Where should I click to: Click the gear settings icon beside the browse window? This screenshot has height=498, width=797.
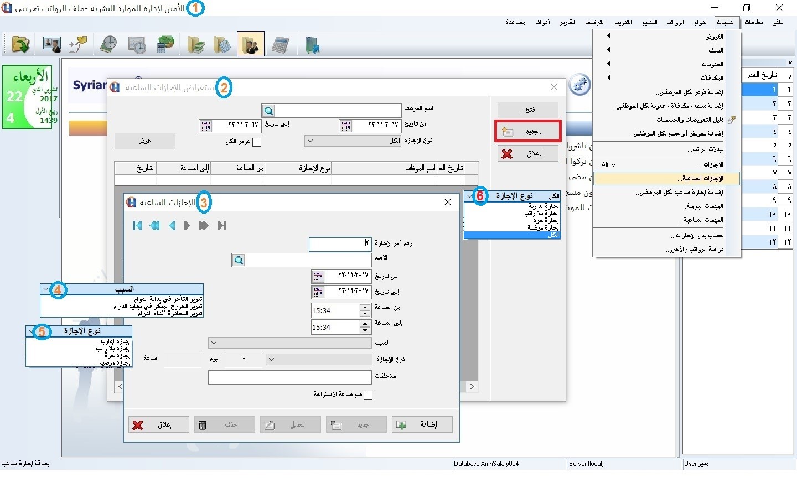click(579, 85)
